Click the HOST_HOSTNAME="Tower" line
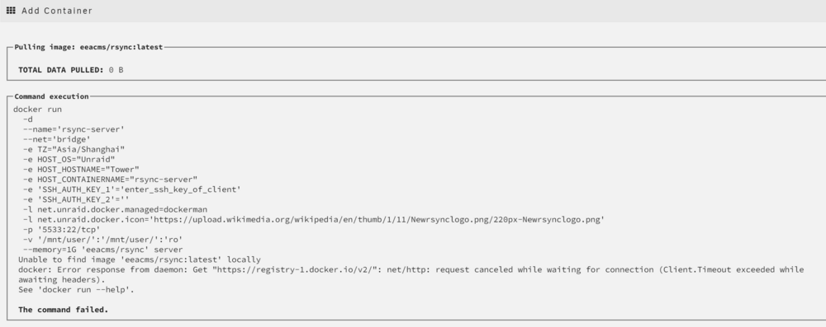Viewport: 826px width, 327px height. [81, 170]
